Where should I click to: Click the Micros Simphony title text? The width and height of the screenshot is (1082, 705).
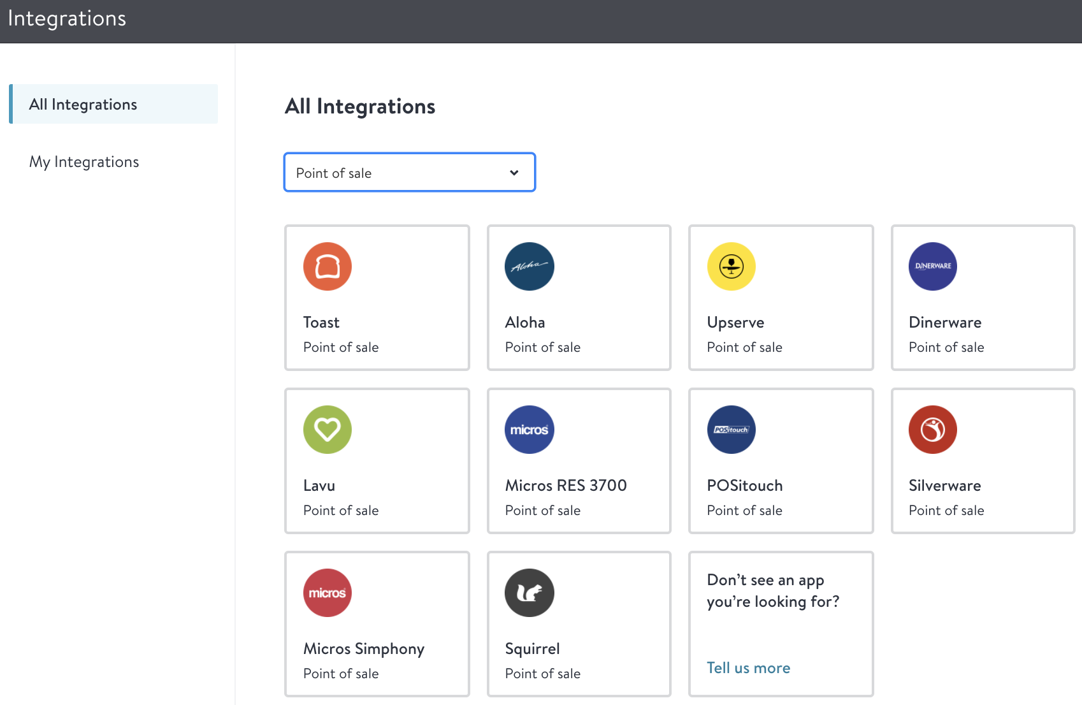click(x=364, y=650)
